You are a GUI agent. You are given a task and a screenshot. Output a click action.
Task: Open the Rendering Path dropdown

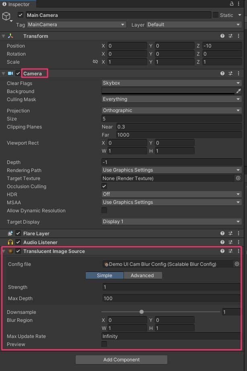pyautogui.click(x=172, y=170)
